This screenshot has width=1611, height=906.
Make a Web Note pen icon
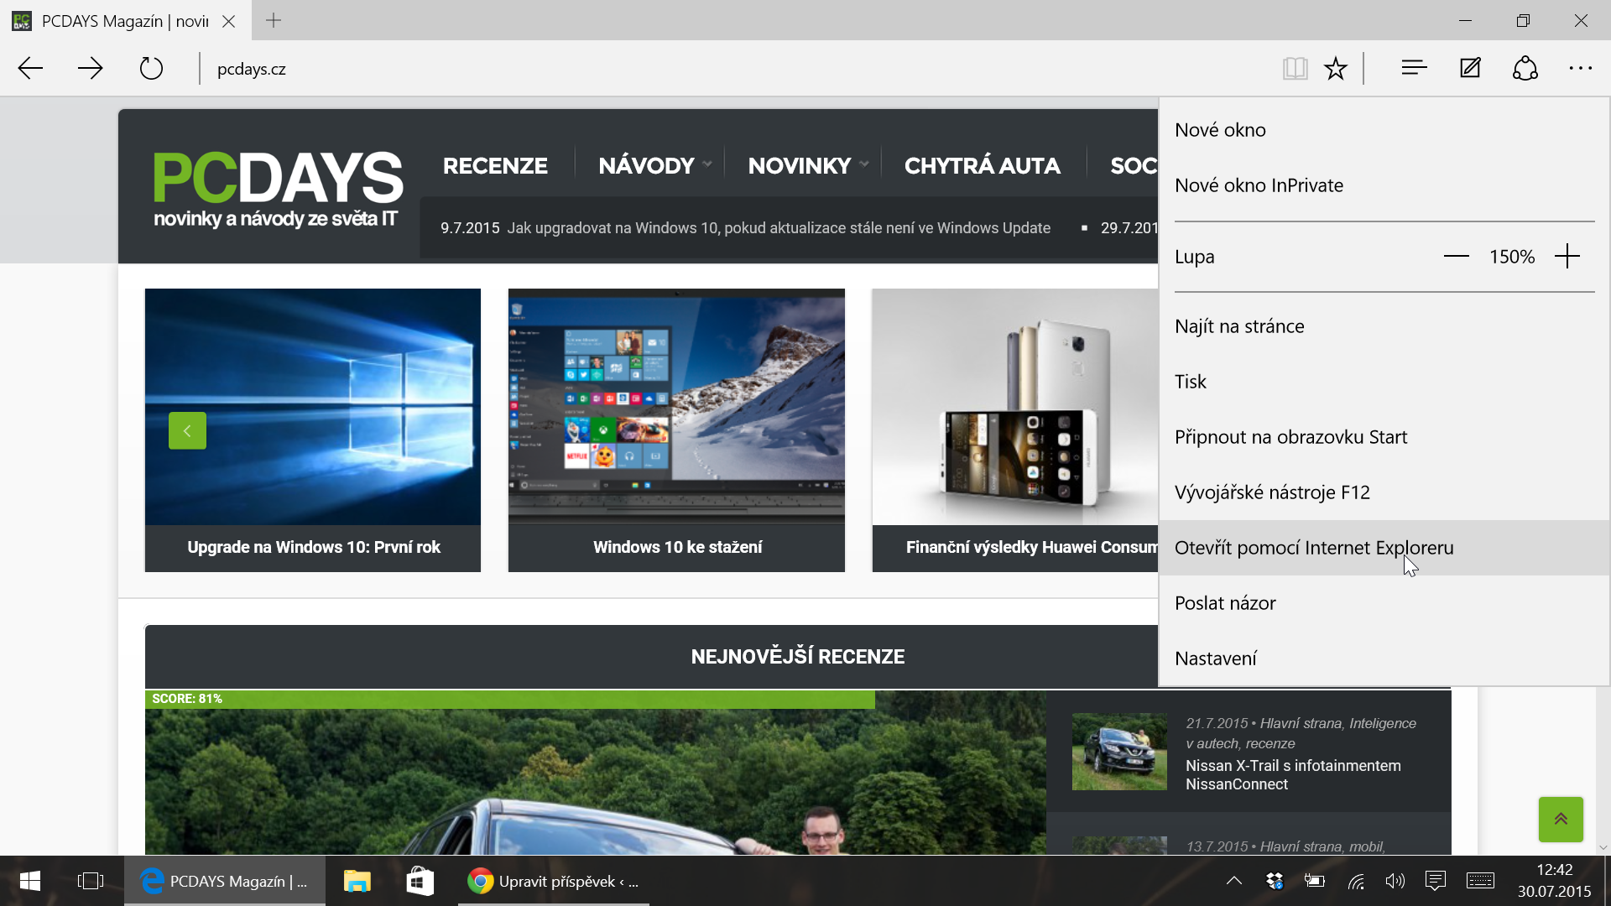(1470, 68)
